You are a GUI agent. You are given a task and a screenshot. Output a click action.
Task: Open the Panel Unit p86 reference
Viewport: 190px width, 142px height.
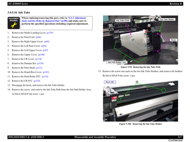point(38,37)
